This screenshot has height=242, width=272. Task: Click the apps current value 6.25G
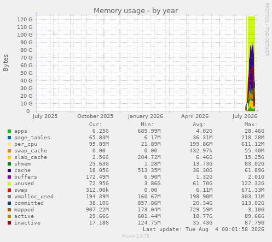click(100, 131)
